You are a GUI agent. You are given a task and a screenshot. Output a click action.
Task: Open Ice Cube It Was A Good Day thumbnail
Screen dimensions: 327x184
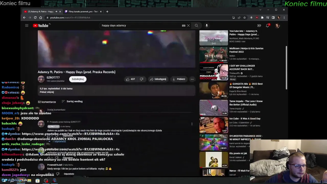tap(214, 125)
